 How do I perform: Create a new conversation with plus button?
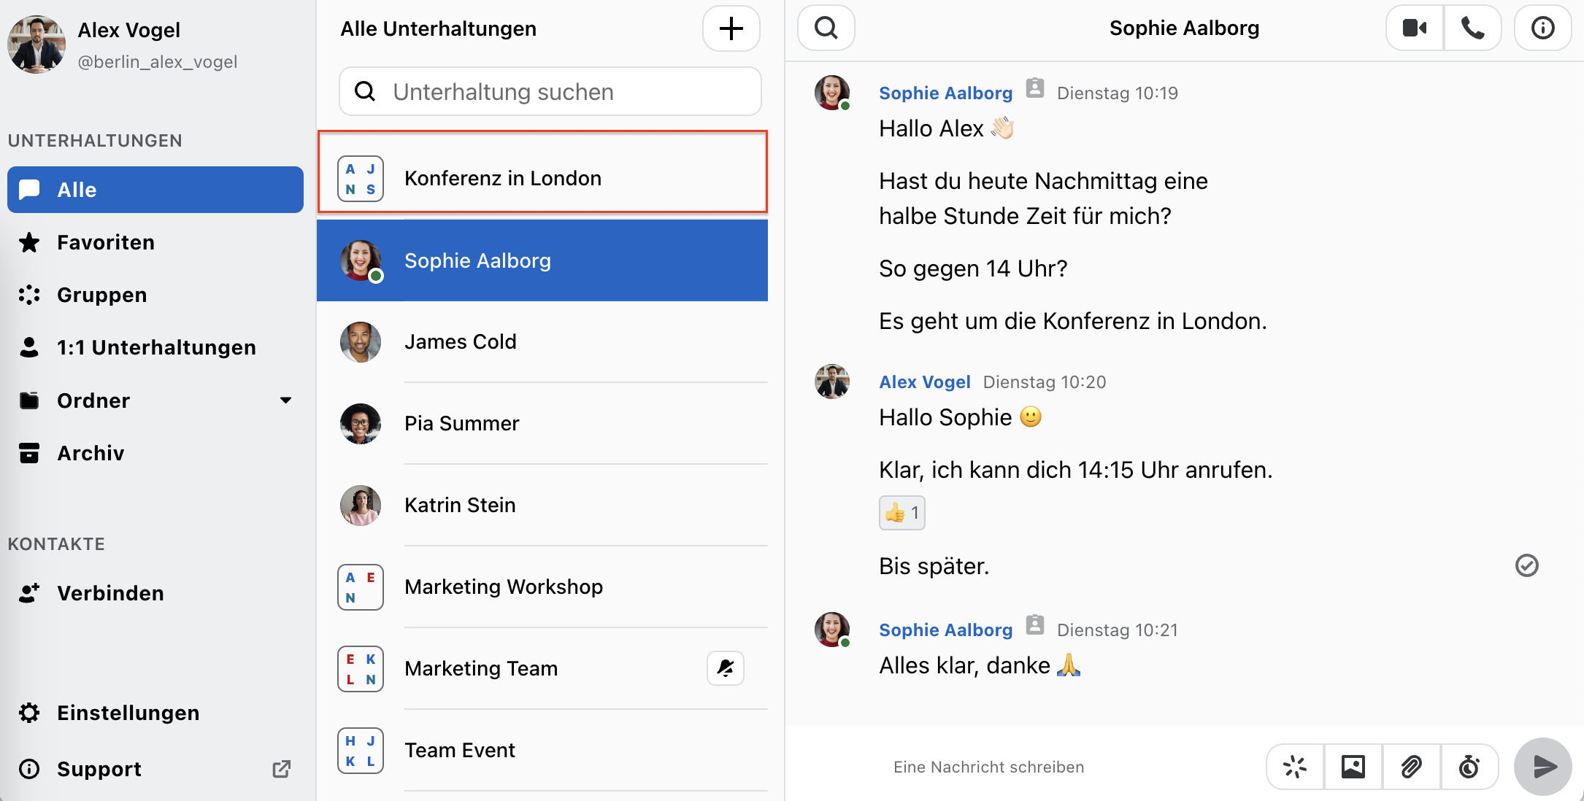pyautogui.click(x=731, y=29)
